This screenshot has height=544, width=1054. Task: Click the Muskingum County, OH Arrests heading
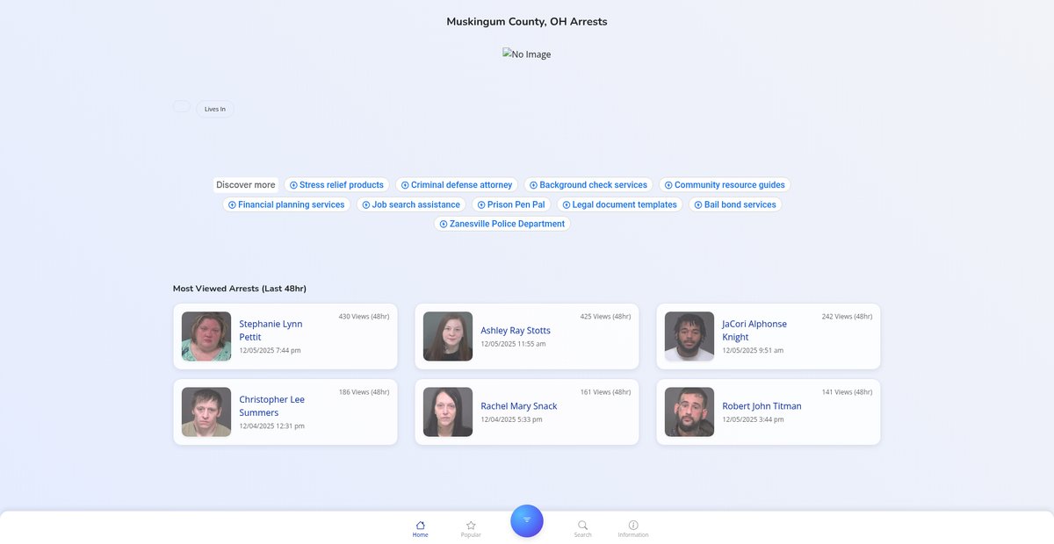coord(527,22)
